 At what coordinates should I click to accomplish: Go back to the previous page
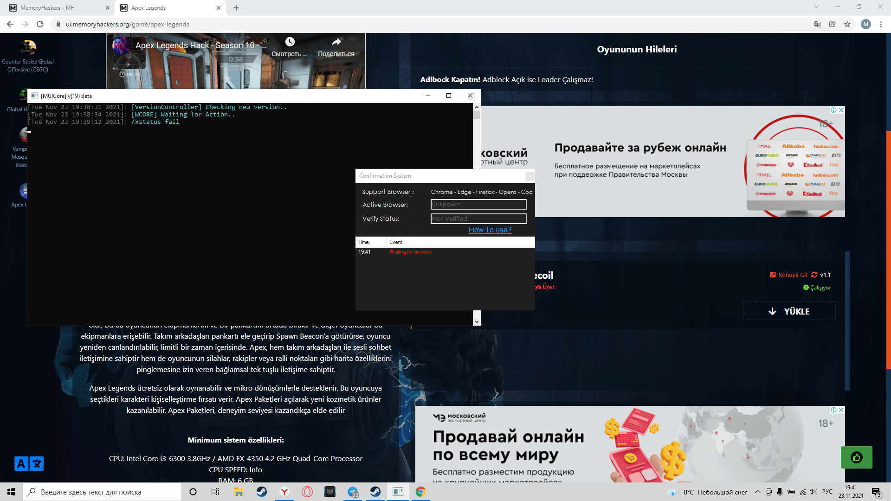coord(10,24)
